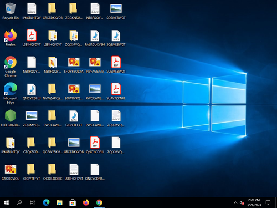Select the GIGIYTFFYT MP3 file
The image size is (277, 208).
[x=74, y=118]
